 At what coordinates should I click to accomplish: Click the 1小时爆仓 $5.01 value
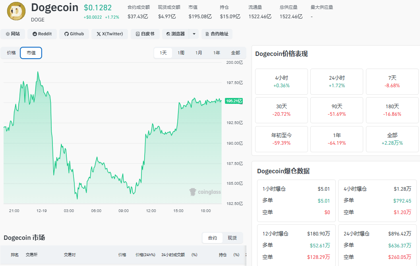click(323, 189)
